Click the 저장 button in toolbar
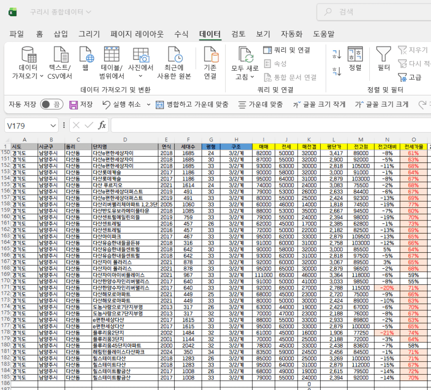The image size is (431, 390). (x=81, y=105)
